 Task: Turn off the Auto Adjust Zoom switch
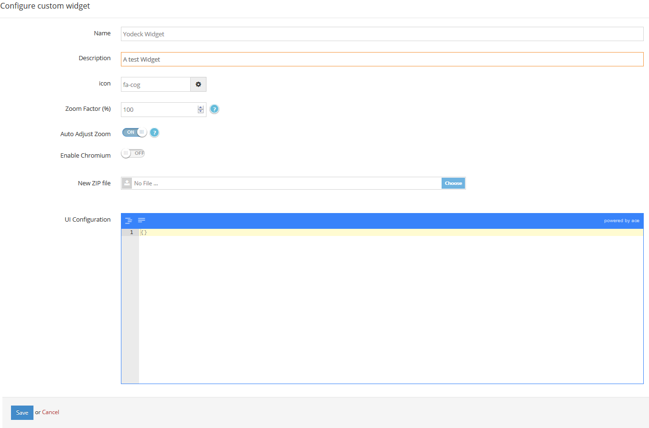pos(134,132)
